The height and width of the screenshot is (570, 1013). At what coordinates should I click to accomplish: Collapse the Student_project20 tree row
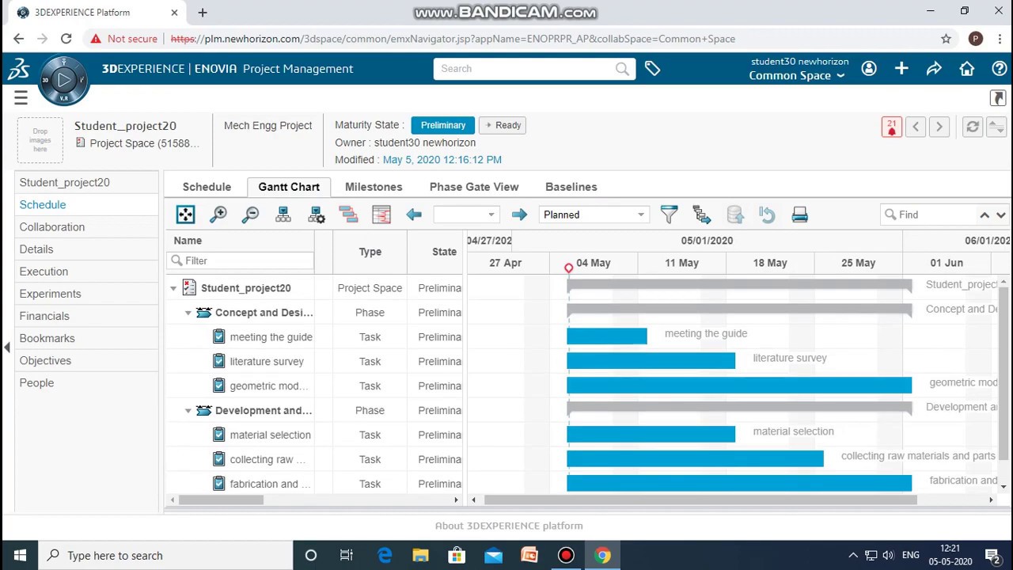pos(173,288)
